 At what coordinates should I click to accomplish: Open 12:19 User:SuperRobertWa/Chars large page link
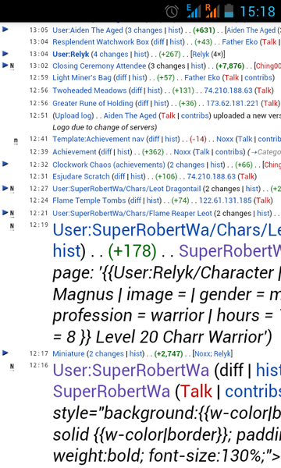[x=166, y=230]
